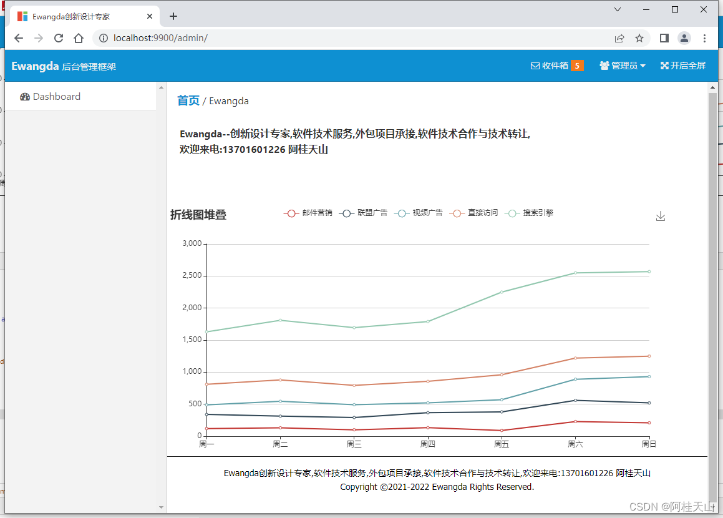Click the 联盟广告 data point at 周四

coord(428,413)
